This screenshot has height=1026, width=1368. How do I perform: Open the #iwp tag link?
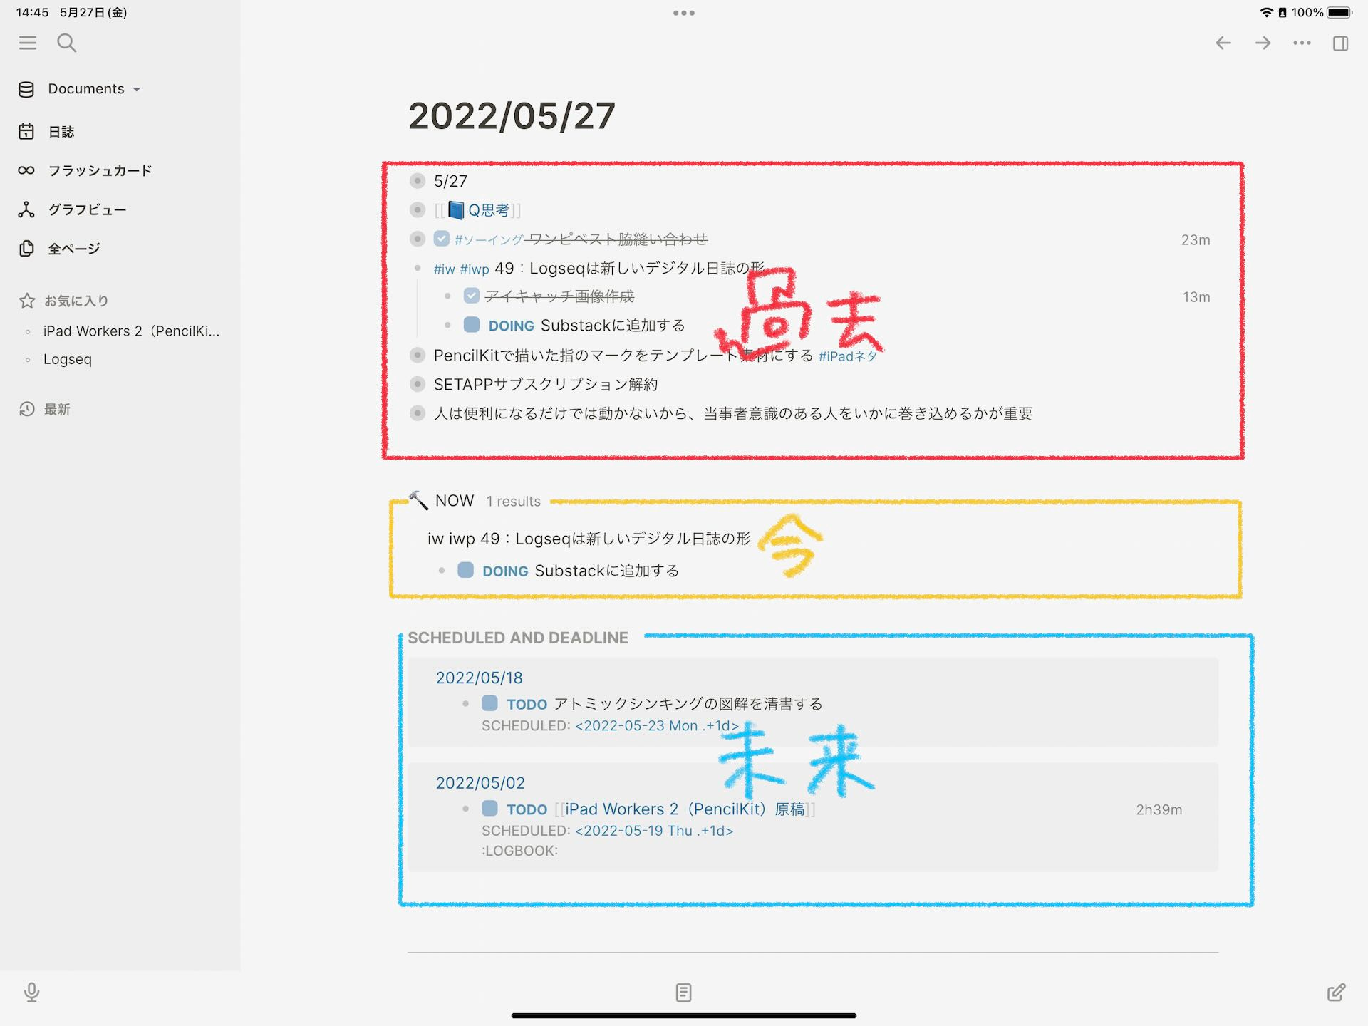(475, 269)
